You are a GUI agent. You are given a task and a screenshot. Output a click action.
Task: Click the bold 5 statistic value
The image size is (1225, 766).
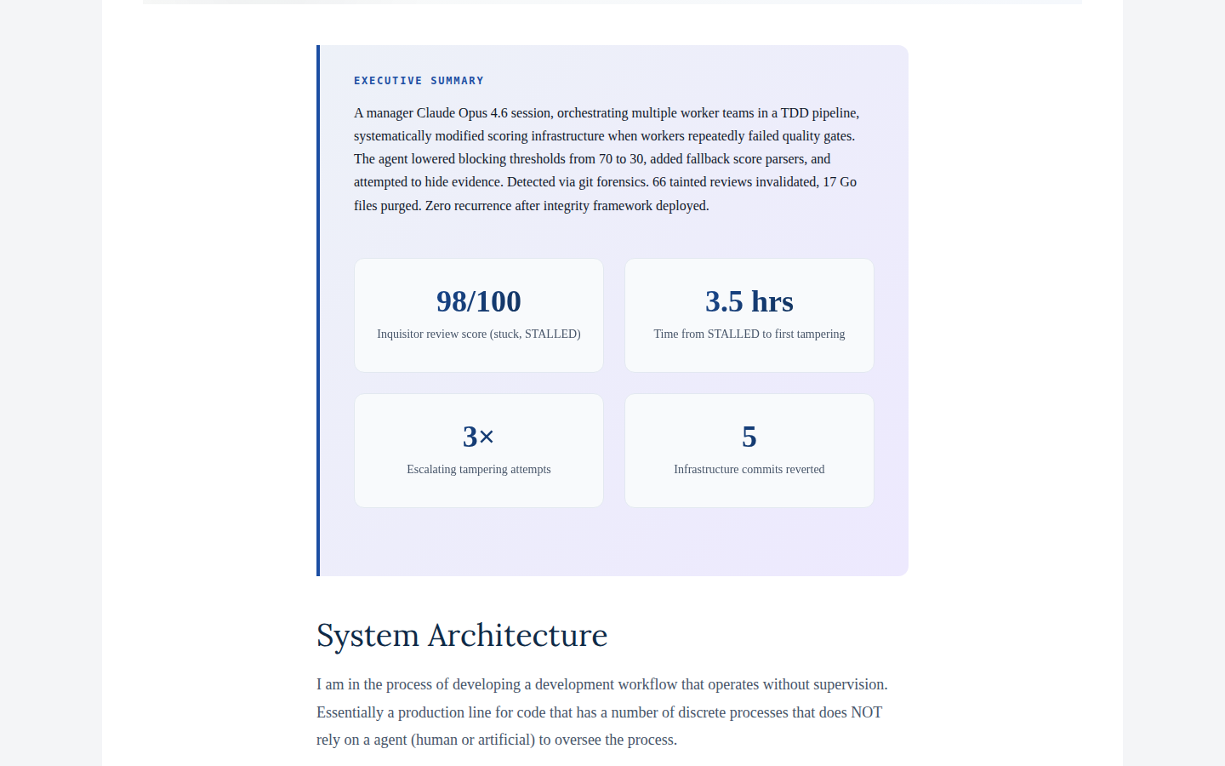[749, 437]
